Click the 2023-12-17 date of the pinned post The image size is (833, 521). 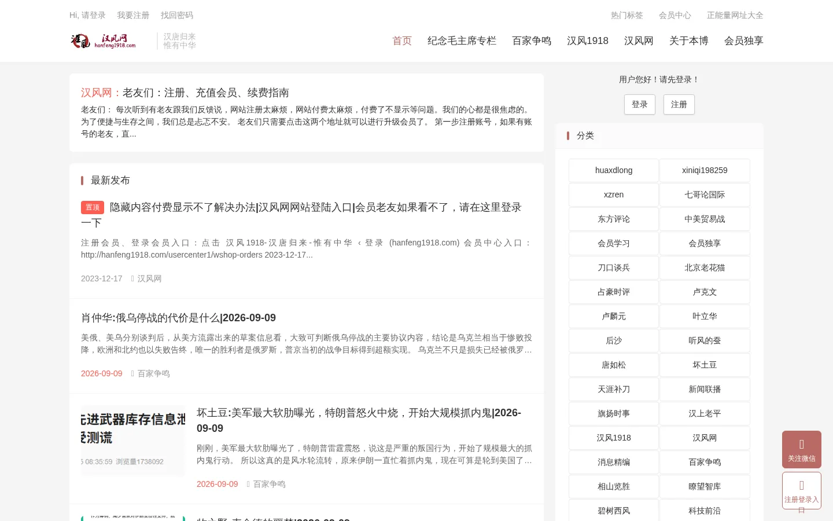(102, 278)
